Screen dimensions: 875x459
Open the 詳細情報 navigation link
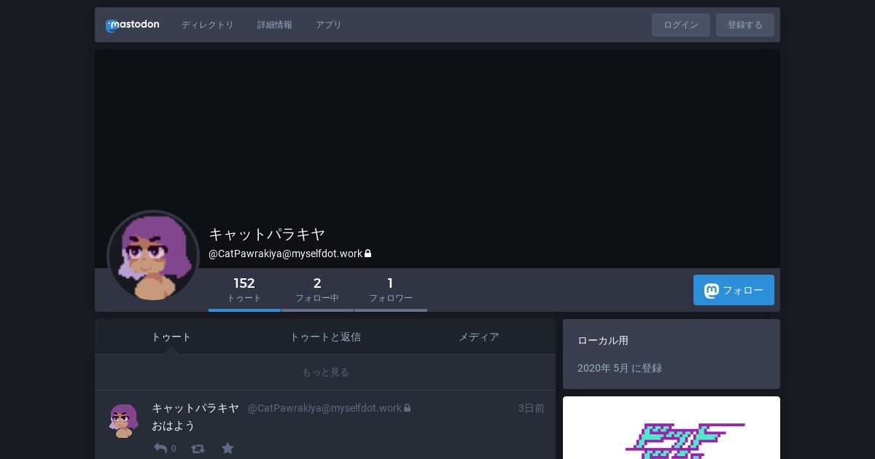[275, 25]
